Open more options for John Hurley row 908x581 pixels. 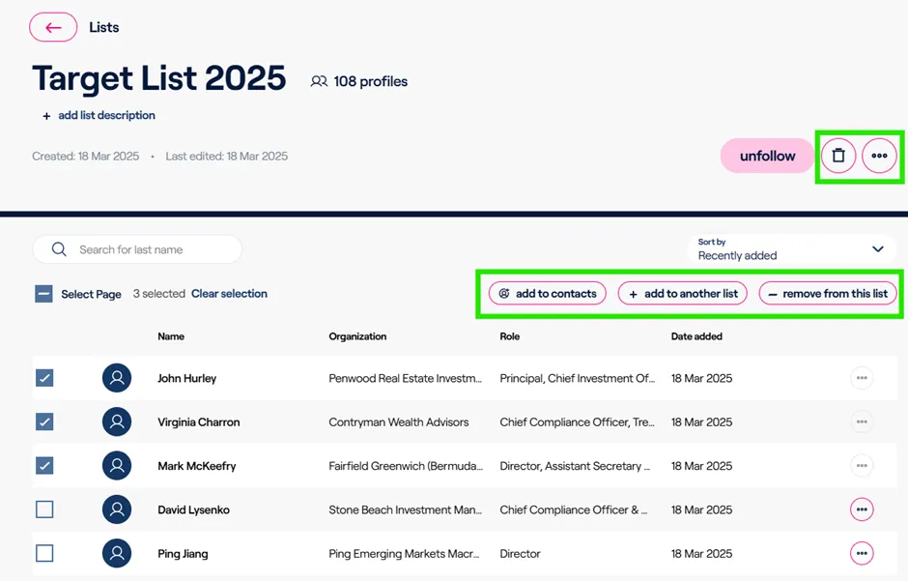coord(862,378)
